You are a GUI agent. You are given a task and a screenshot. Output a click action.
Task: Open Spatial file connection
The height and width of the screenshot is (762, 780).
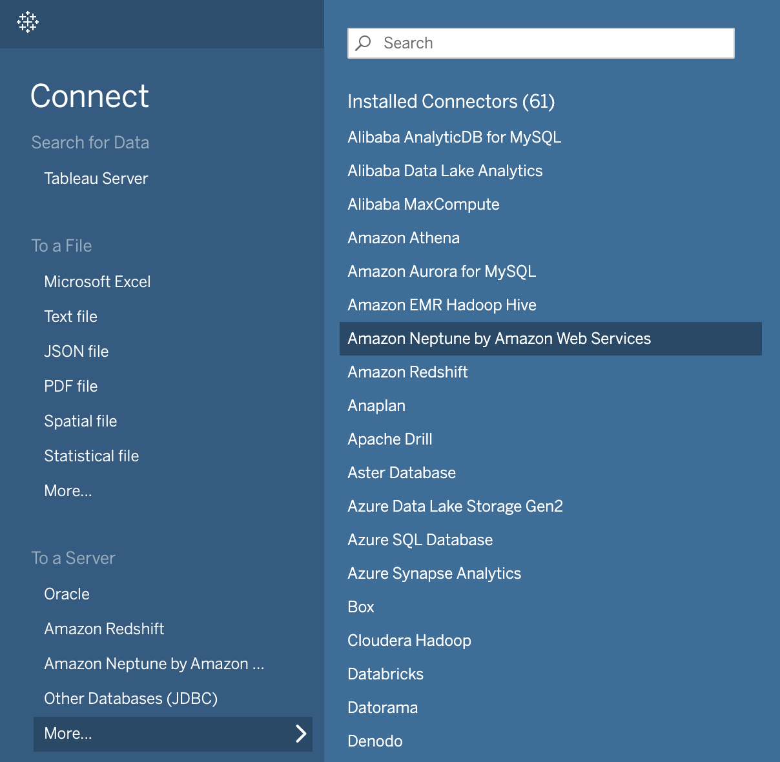81,421
